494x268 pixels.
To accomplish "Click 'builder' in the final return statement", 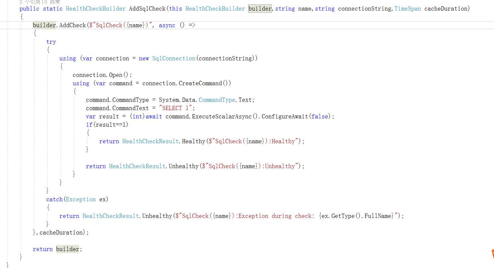I will click(68, 249).
